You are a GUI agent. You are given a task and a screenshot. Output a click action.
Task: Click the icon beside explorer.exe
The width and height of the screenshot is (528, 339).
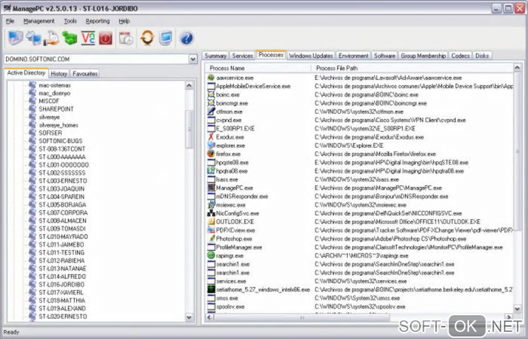pyautogui.click(x=211, y=145)
